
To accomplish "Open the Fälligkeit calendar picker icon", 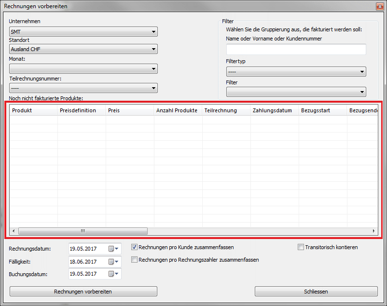I will point(113,262).
